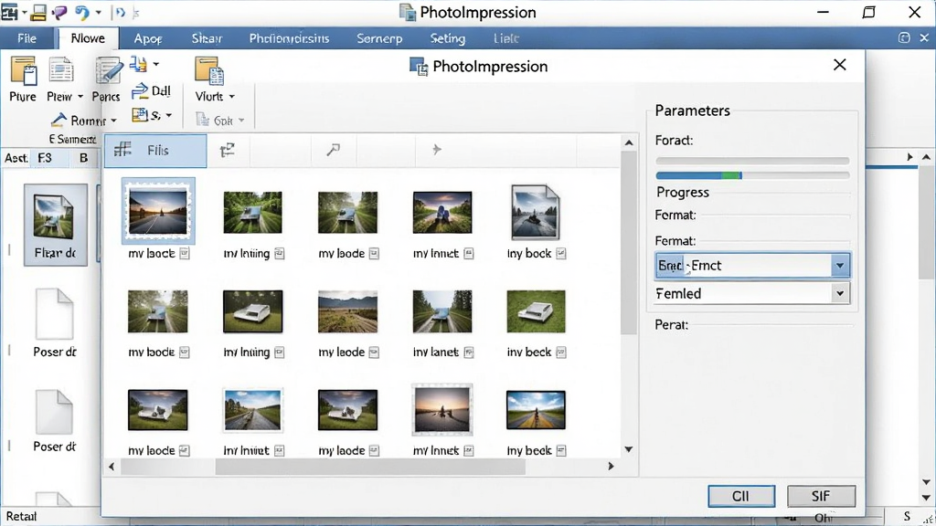The width and height of the screenshot is (936, 526).
Task: Open the Gpk dropdown arrow
Action: [x=241, y=121]
